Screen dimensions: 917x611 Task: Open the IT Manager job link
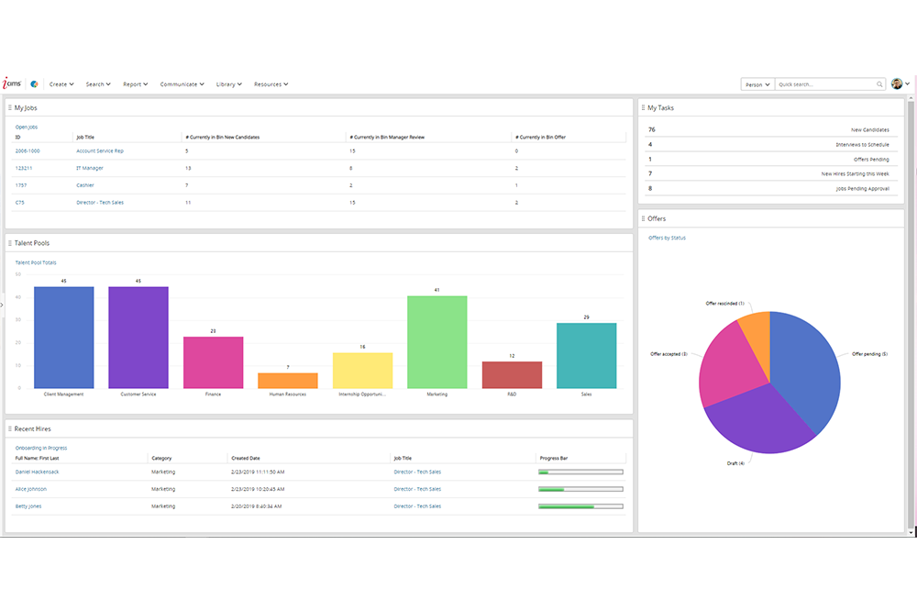tap(90, 168)
